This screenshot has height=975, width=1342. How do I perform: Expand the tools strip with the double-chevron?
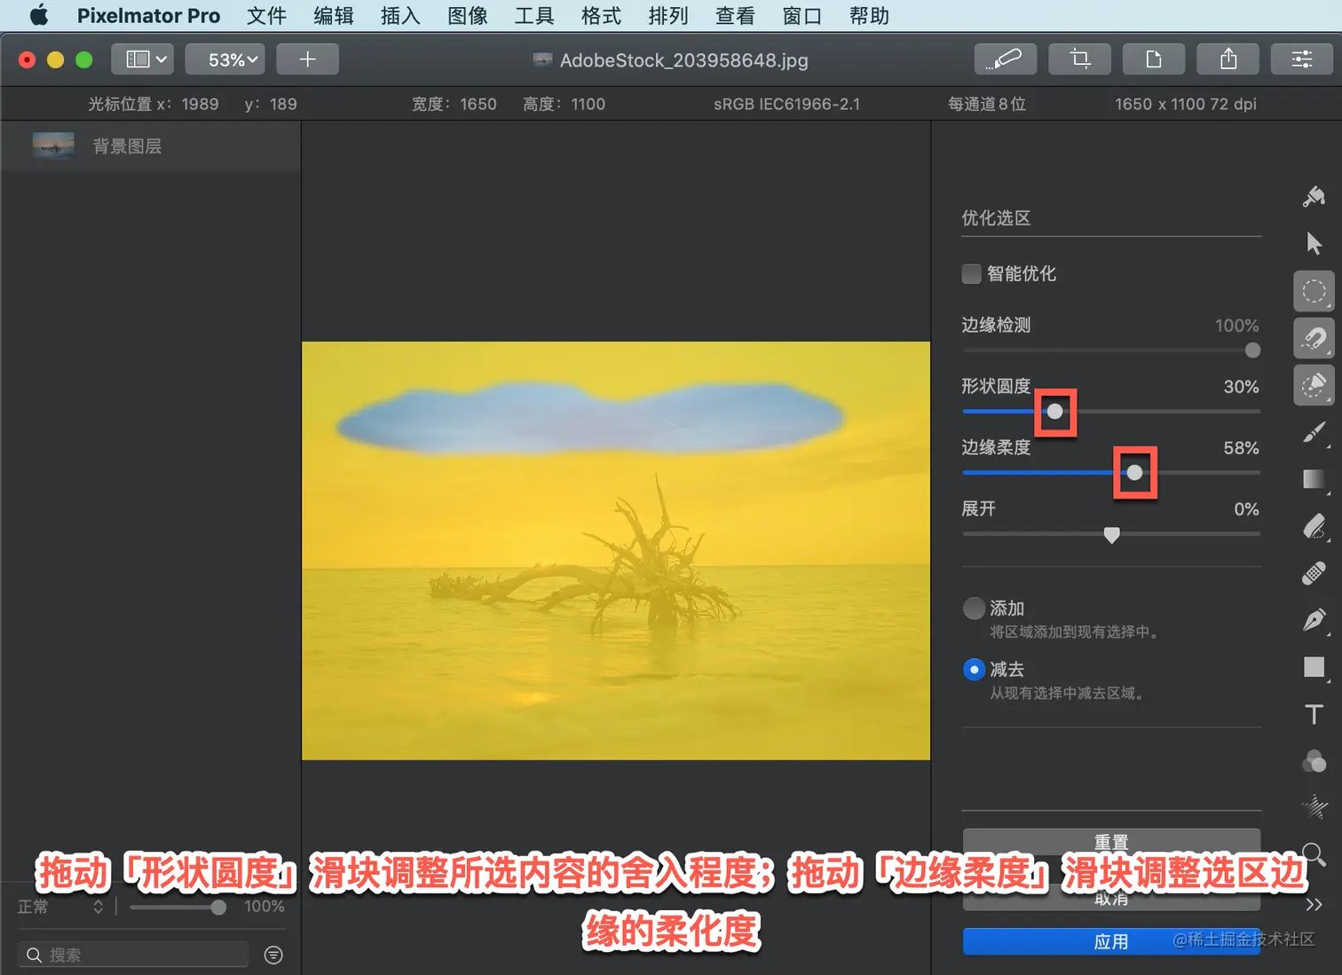click(x=1314, y=905)
